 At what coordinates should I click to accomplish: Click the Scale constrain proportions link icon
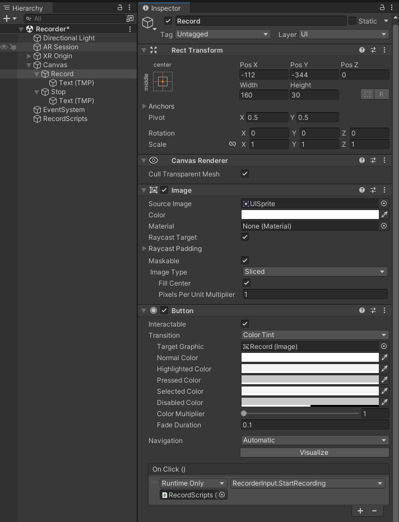(233, 144)
